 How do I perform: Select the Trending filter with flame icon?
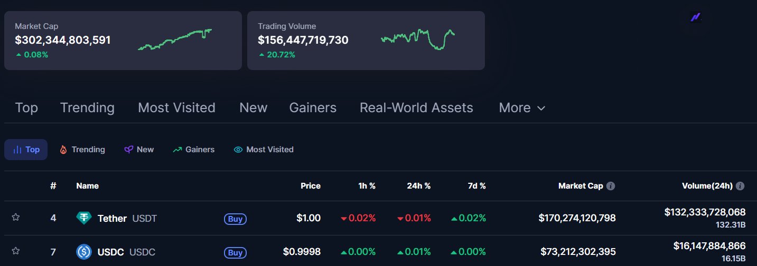pos(82,150)
